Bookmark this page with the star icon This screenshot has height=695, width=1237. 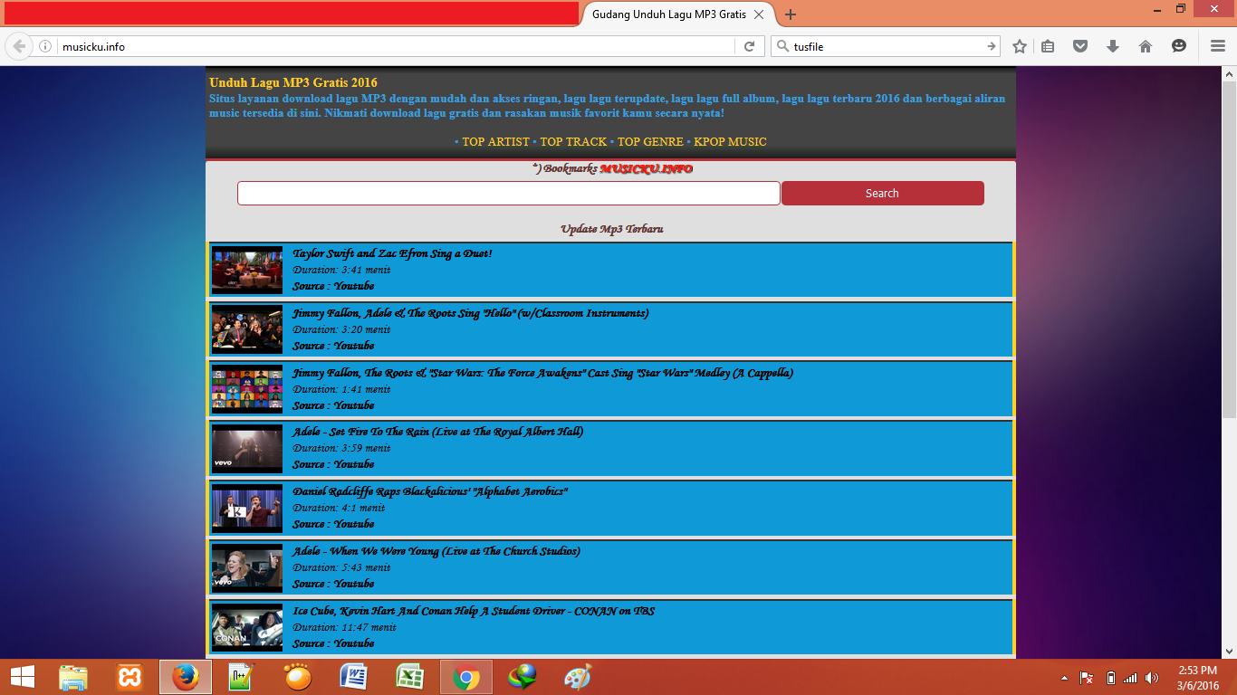pyautogui.click(x=1020, y=46)
